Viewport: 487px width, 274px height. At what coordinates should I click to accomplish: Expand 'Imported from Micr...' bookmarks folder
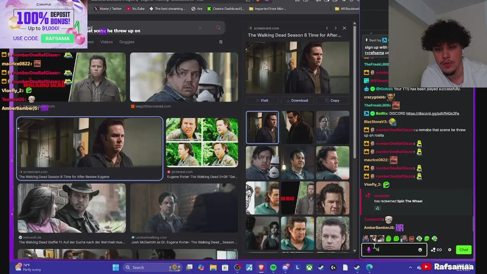click(267, 9)
